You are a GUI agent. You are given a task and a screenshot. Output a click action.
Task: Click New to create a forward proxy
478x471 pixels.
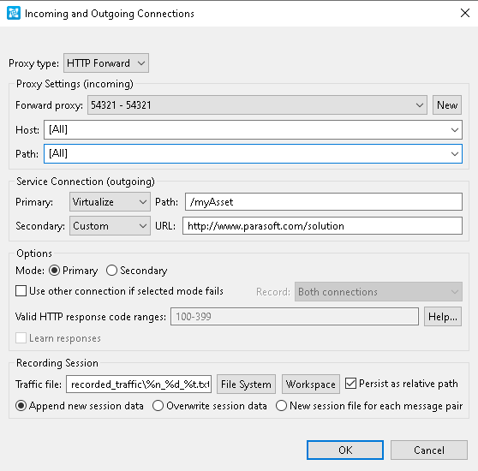(447, 105)
